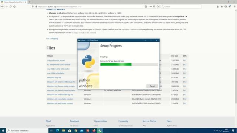Download XZ compressed source tarball

coord(59,65)
